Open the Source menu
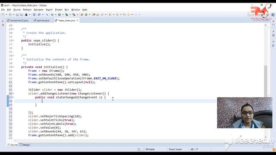The image size is (276, 155). coord(17,9)
